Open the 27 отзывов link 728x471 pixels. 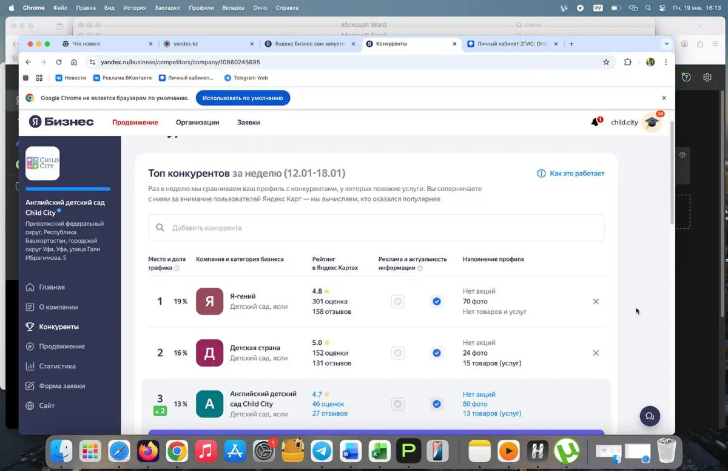click(330, 414)
